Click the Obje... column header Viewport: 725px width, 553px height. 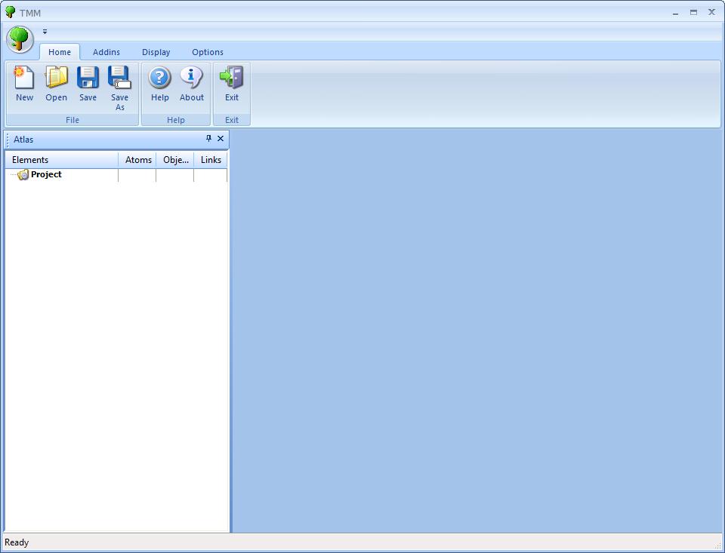coord(175,160)
